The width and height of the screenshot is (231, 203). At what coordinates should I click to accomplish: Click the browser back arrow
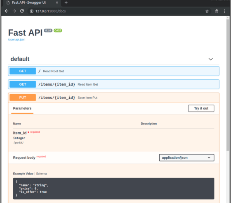7,11
